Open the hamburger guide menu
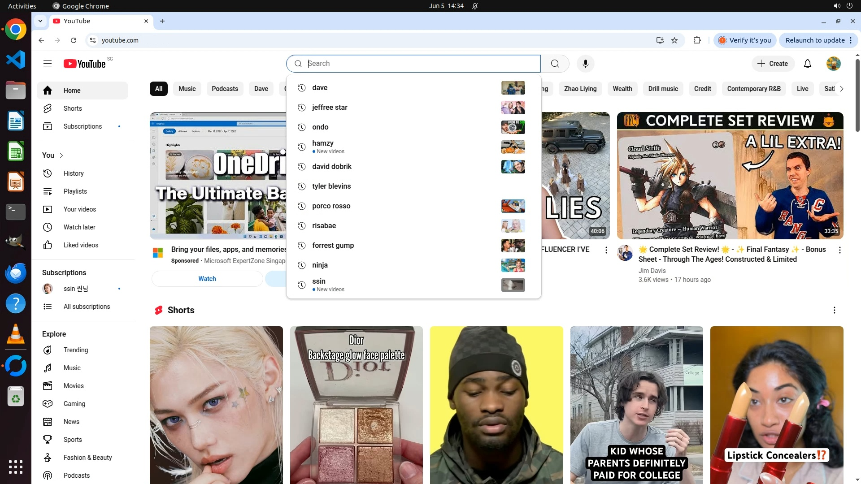861x484 pixels. (48, 64)
